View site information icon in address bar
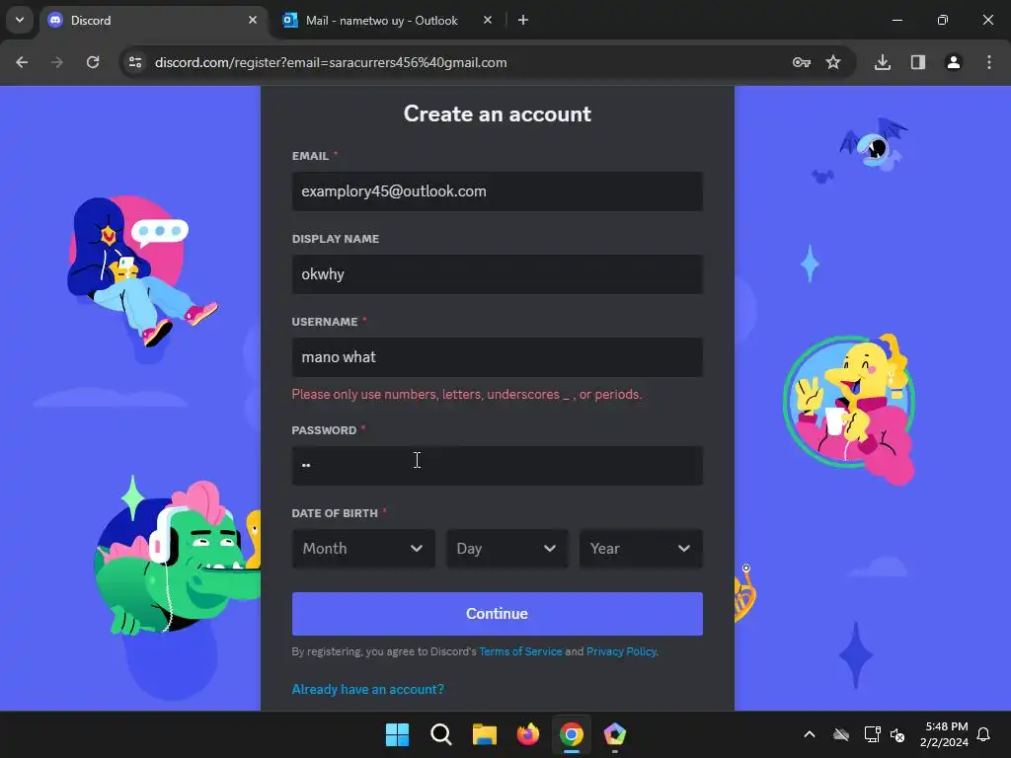Screen dimensions: 1011x758 tap(135, 62)
